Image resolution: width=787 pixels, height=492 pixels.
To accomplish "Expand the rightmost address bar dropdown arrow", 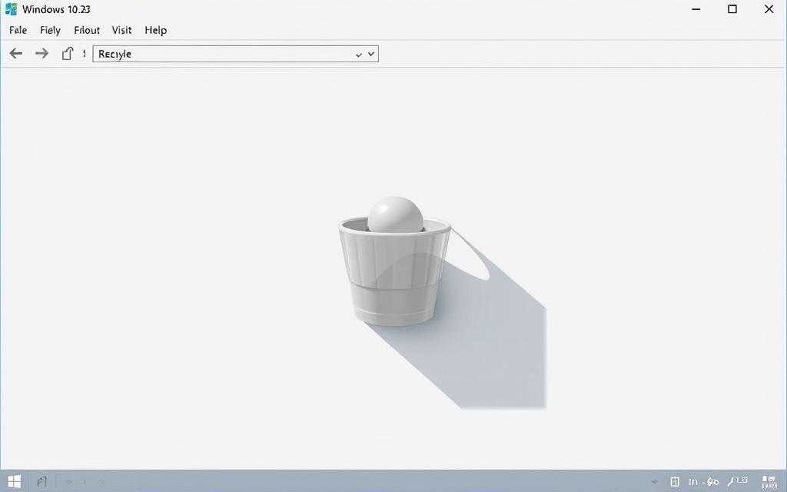I will pos(371,54).
